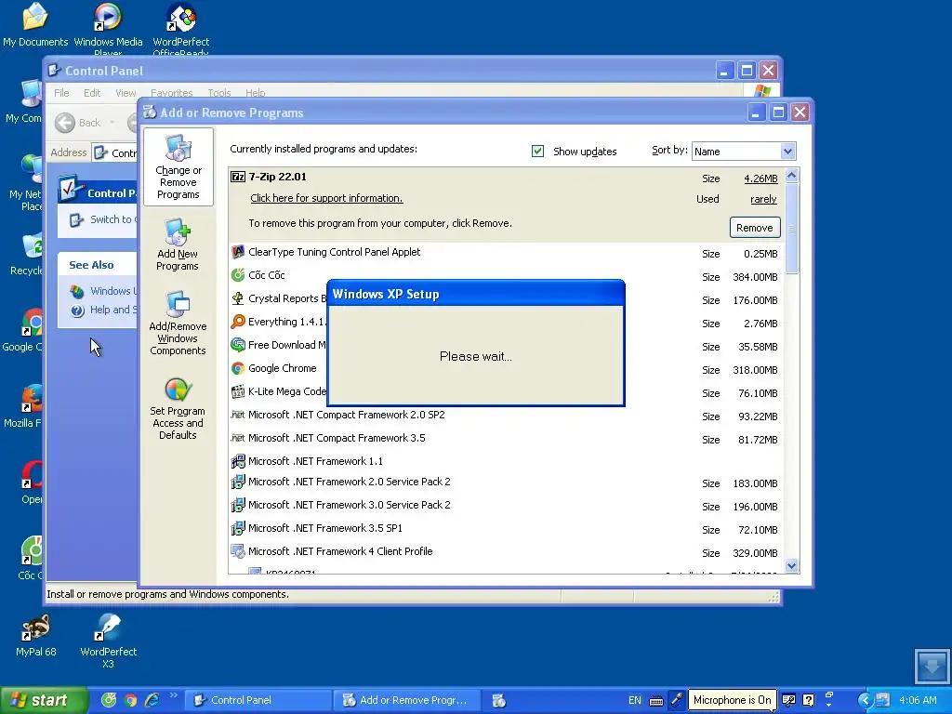Screen dimensions: 952x714
Task: Click the .NET Framework 4 Client Profile icon
Action: (x=238, y=551)
